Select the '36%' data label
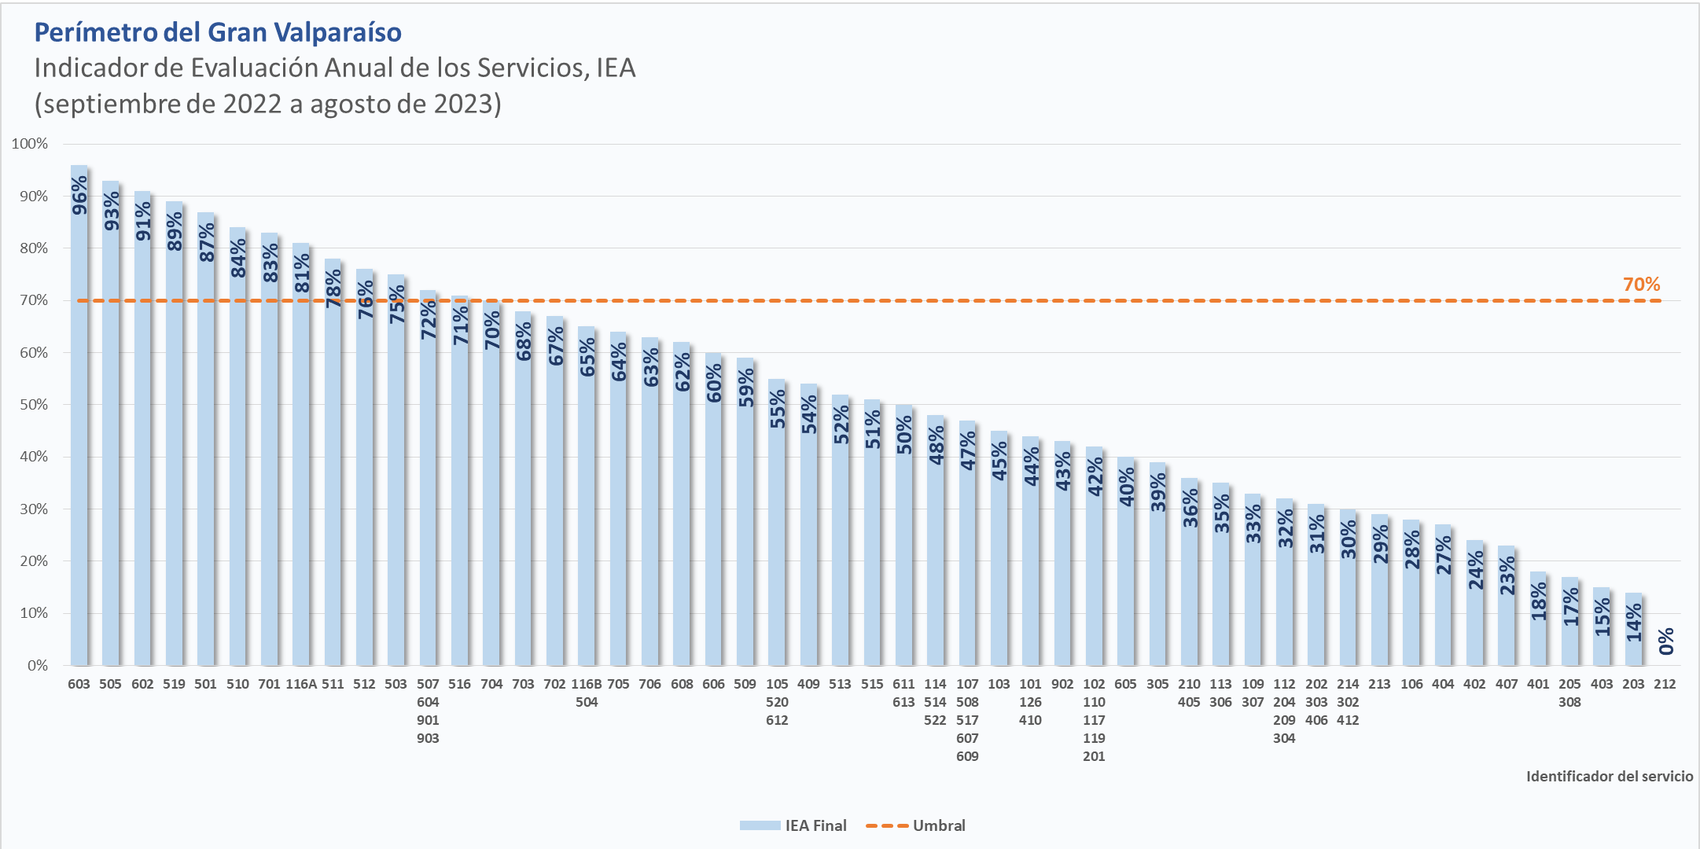 [1190, 508]
